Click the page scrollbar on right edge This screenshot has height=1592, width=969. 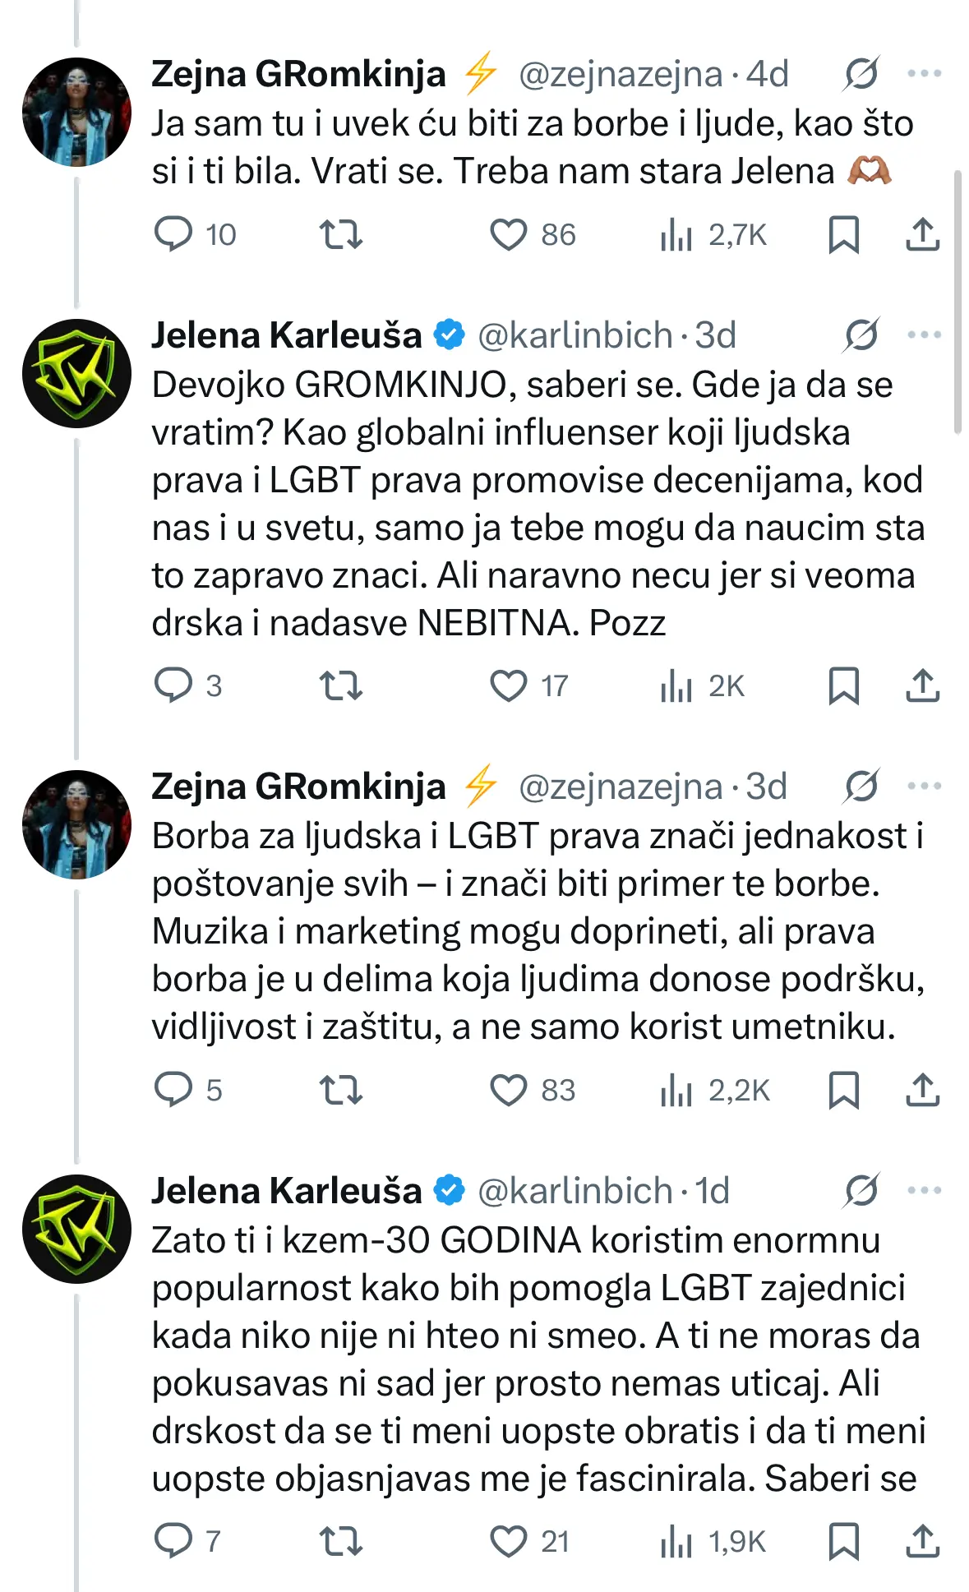957,300
